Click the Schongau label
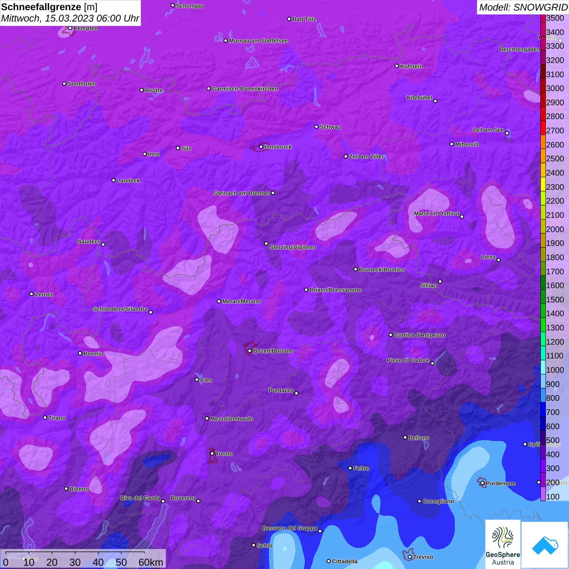 point(190,6)
